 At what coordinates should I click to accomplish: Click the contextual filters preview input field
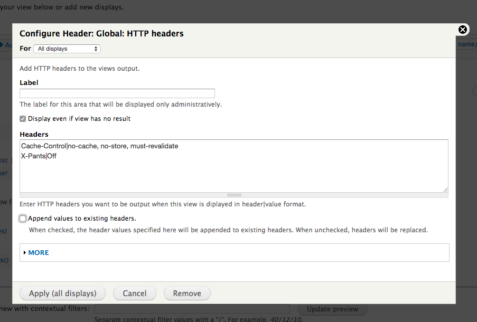pyautogui.click(x=192, y=309)
